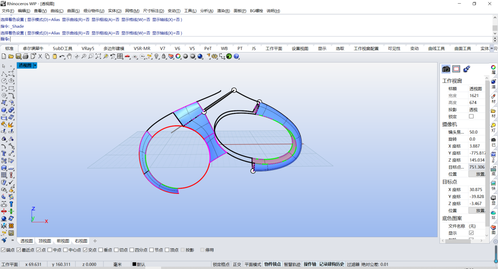Image resolution: width=498 pixels, height=269 pixels.
Task: Disable the 交点 osnap checkbox
Action: point(85,250)
